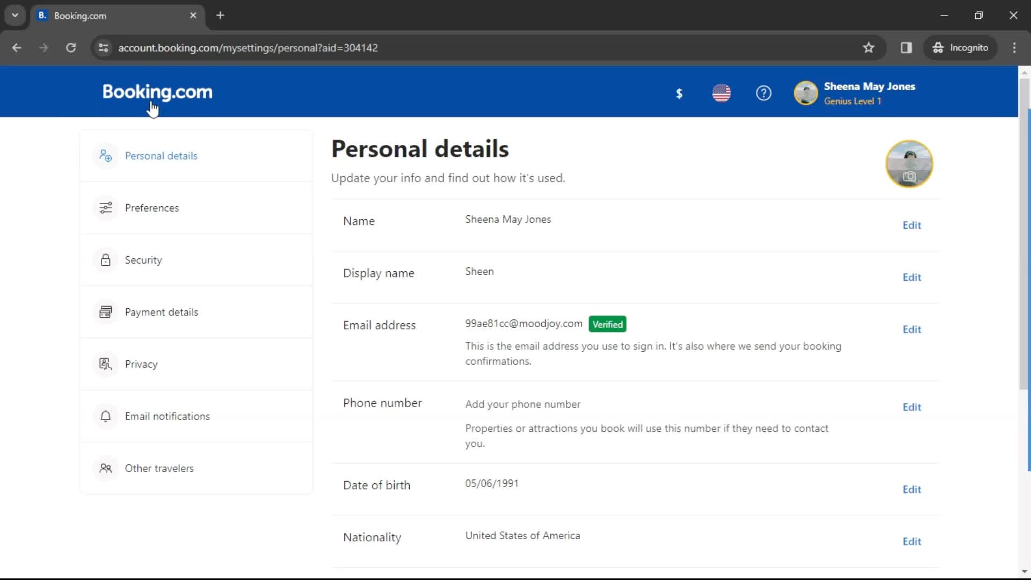The image size is (1031, 580).
Task: Open the help question mark icon
Action: tap(764, 93)
